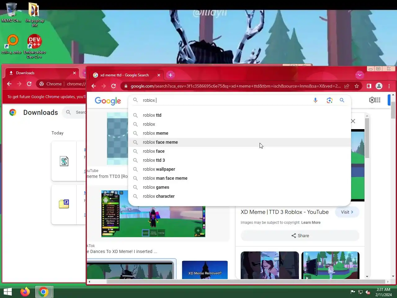Select suggestion roblox character
The image size is (397, 298).
239,196
